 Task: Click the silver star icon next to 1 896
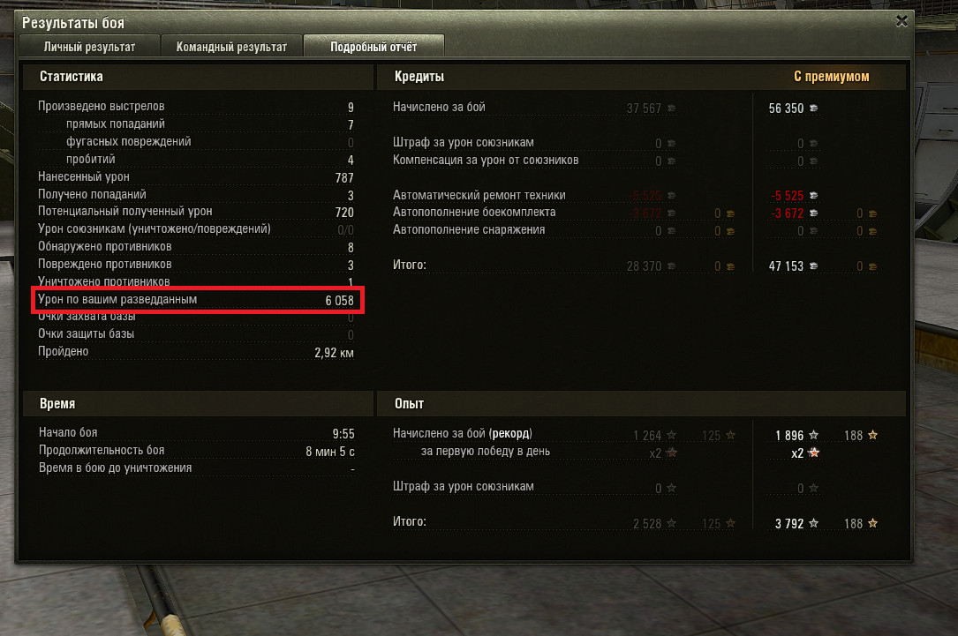tap(813, 435)
